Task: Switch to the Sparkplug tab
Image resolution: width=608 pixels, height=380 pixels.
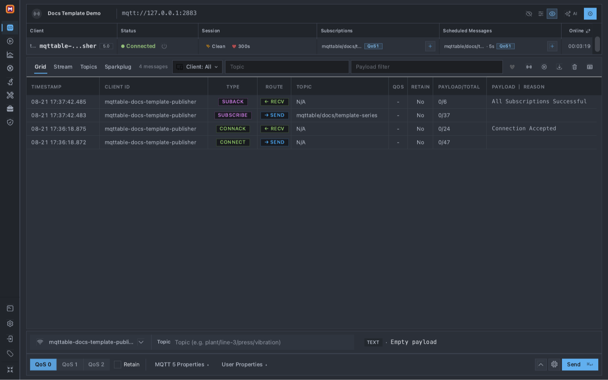Action: click(x=118, y=67)
